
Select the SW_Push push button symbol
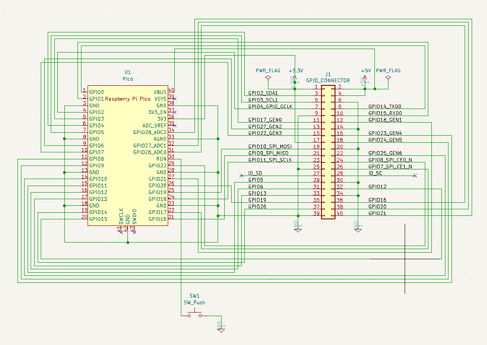pos(194,314)
